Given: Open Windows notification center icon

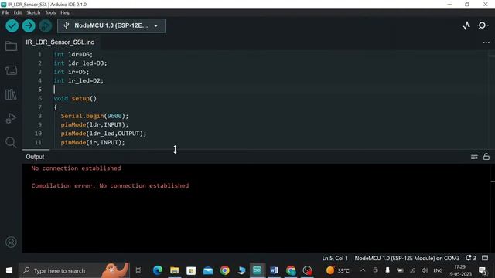Looking at the screenshot, I should tap(482, 270).
